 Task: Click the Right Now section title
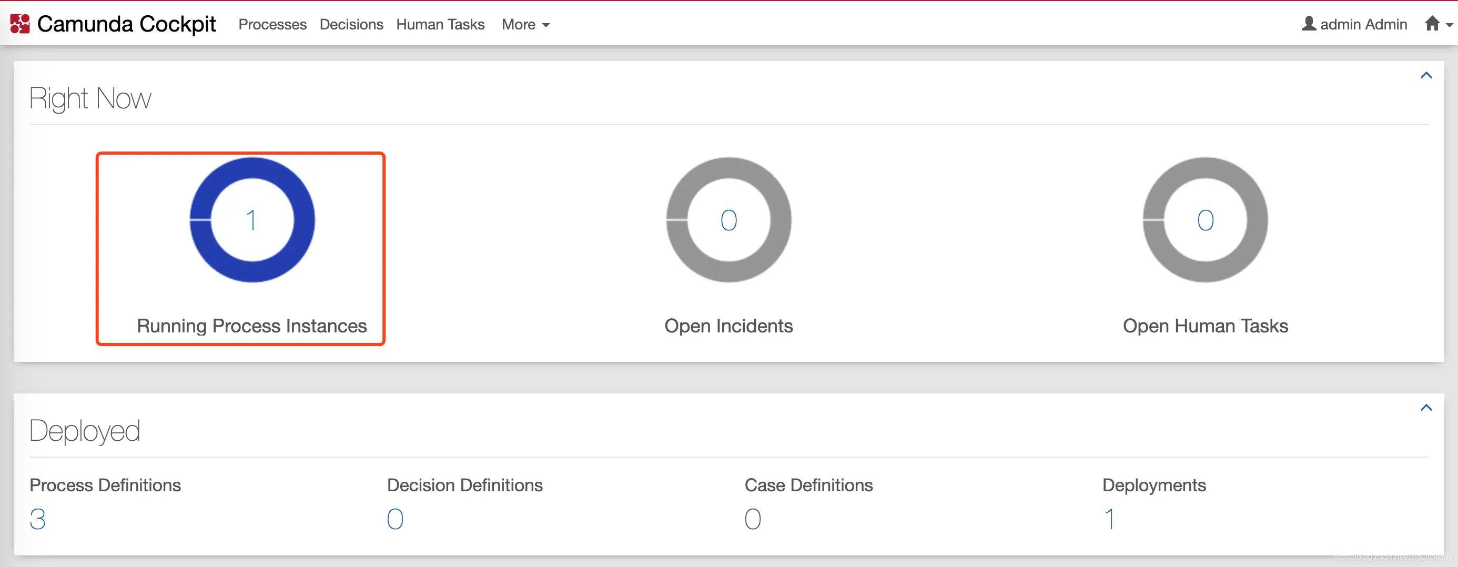click(90, 98)
